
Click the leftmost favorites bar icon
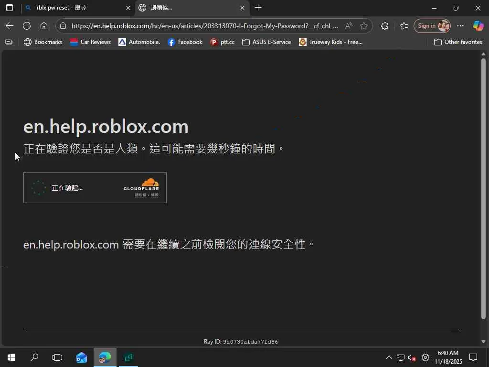pos(9,42)
